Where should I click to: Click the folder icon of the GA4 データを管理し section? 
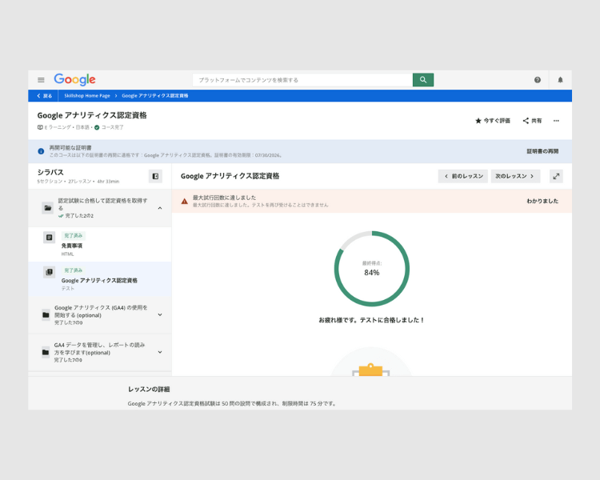click(46, 352)
